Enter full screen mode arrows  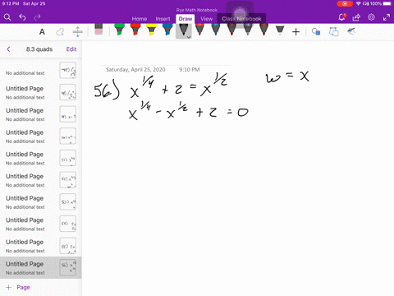(x=387, y=17)
